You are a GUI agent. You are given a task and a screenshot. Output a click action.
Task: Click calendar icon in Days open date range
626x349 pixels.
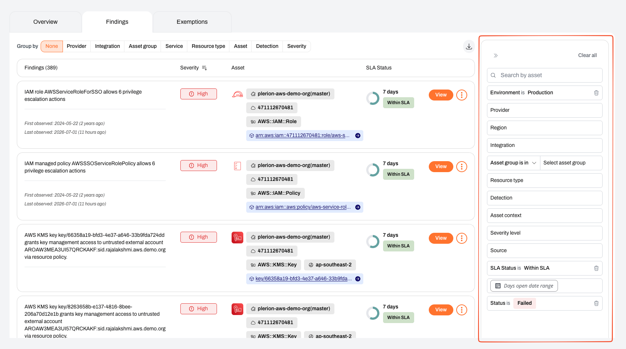tap(498, 286)
